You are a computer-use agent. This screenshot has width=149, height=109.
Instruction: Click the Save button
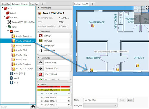[122, 100]
